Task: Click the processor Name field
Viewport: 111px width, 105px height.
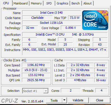Action: [x=51, y=13]
